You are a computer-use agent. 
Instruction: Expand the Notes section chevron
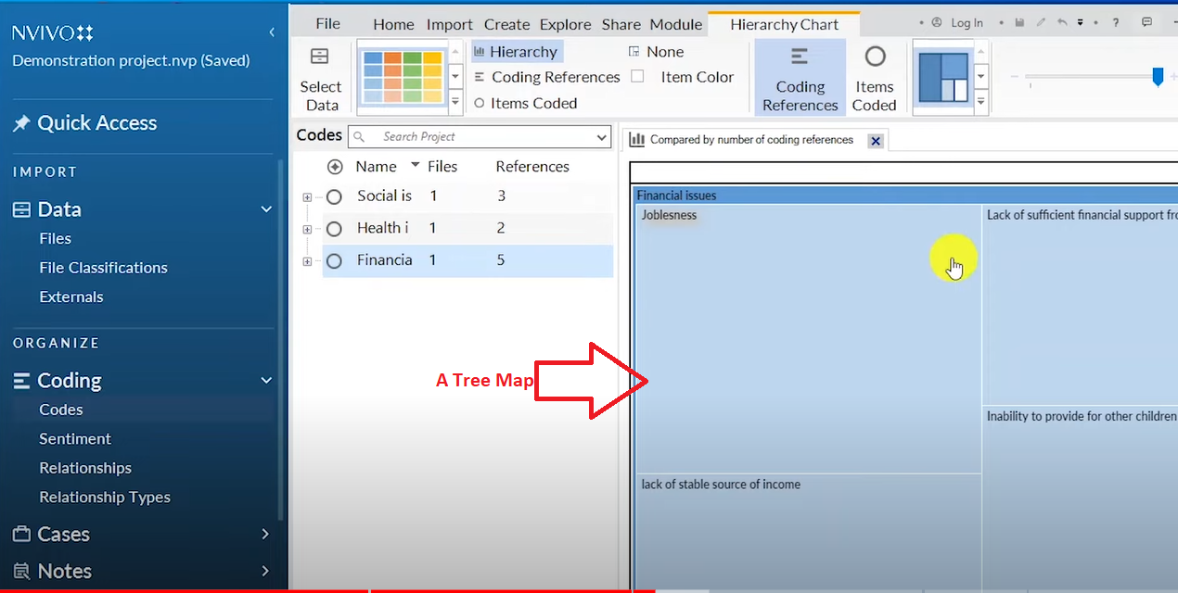(266, 572)
